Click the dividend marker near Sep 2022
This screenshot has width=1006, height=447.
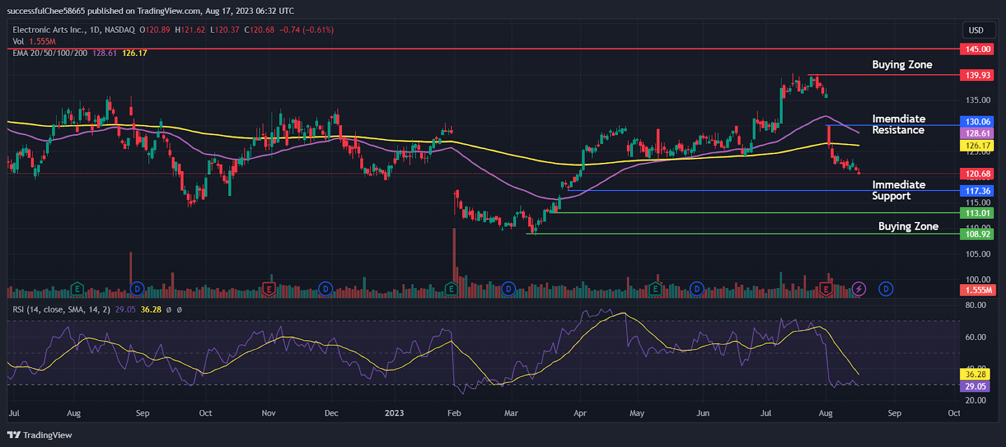click(136, 289)
